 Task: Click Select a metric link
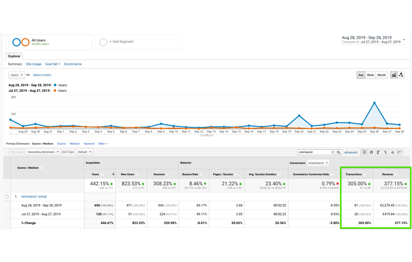point(42,75)
